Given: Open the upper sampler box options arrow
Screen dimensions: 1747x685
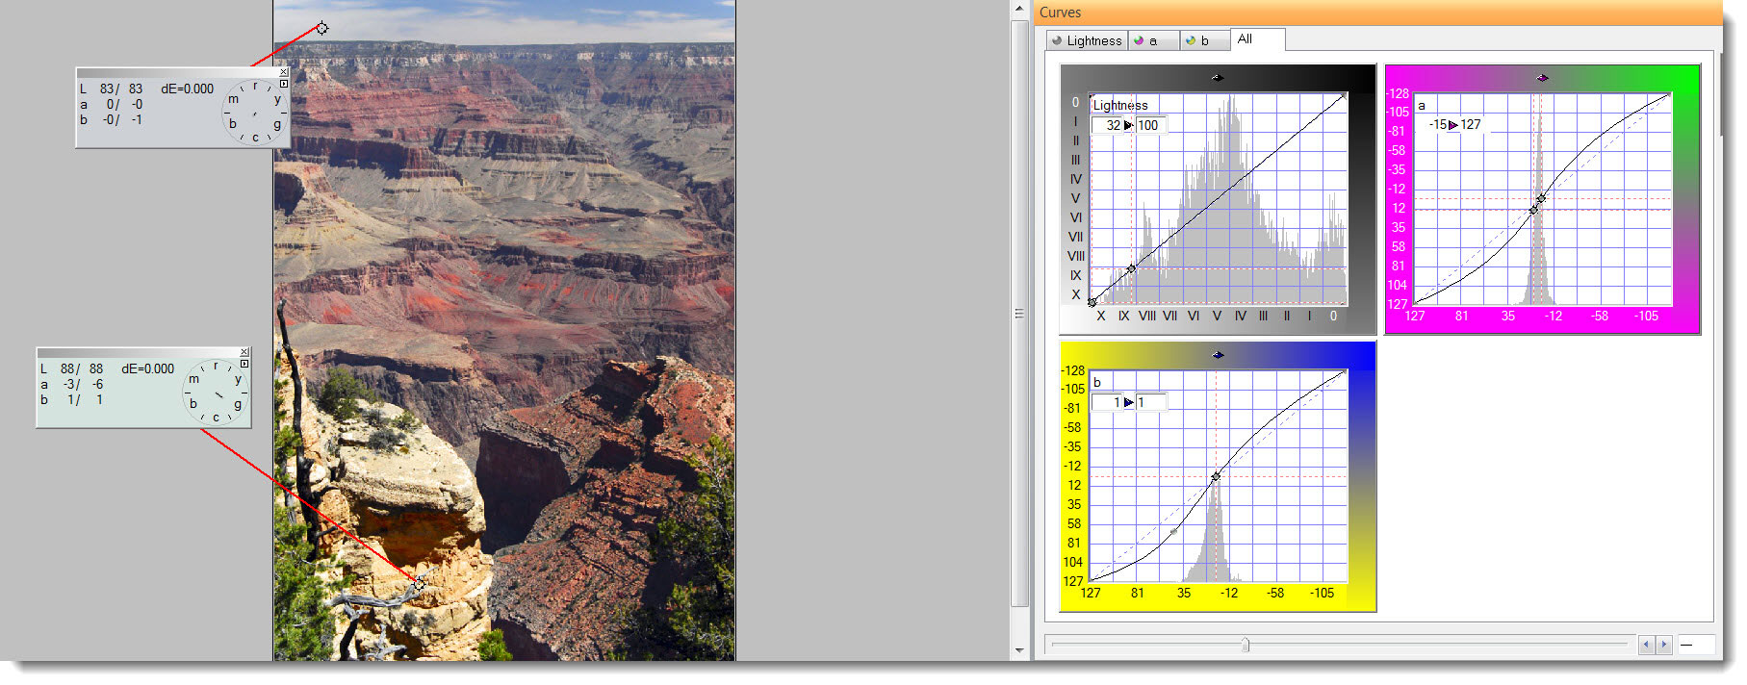Looking at the screenshot, I should 283,84.
